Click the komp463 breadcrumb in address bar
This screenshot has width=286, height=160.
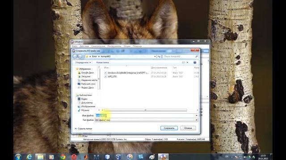pos(106,56)
